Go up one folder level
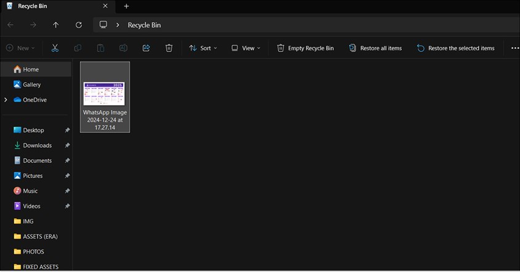 (x=56, y=25)
